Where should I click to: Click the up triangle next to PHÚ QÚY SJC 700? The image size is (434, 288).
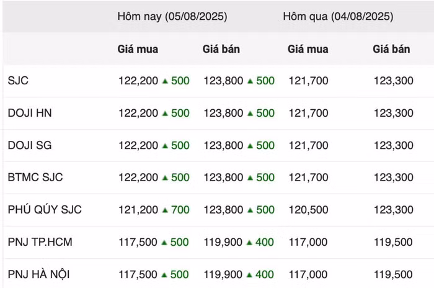point(166,210)
